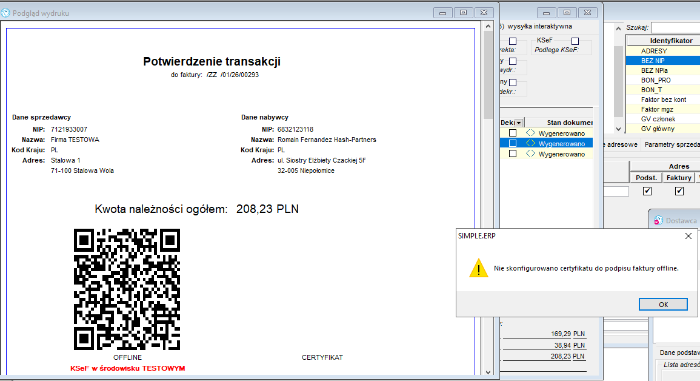Click the Identyfikator list scroll down arrow
This screenshot has width=700, height=381.
click(618, 129)
